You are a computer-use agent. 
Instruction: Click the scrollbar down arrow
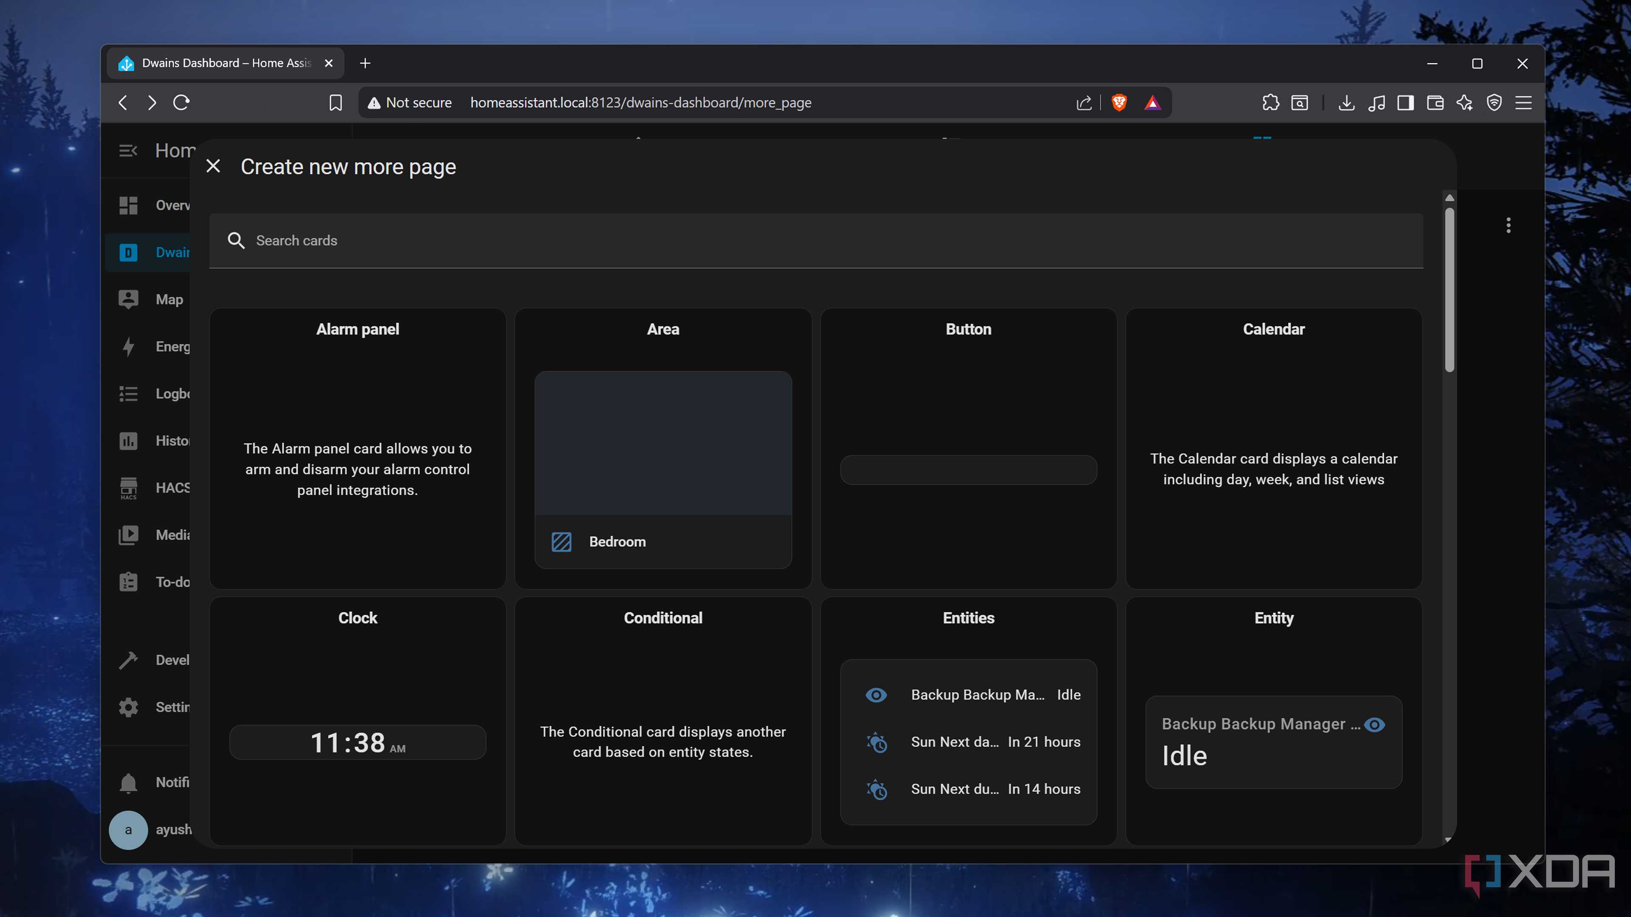[x=1448, y=840]
